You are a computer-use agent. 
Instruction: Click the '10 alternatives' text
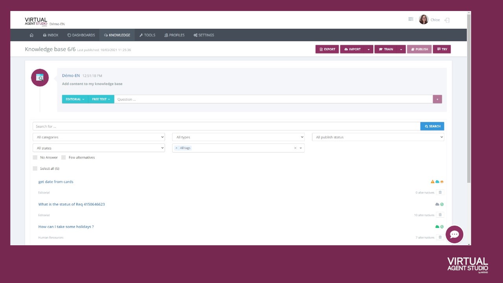click(x=424, y=215)
